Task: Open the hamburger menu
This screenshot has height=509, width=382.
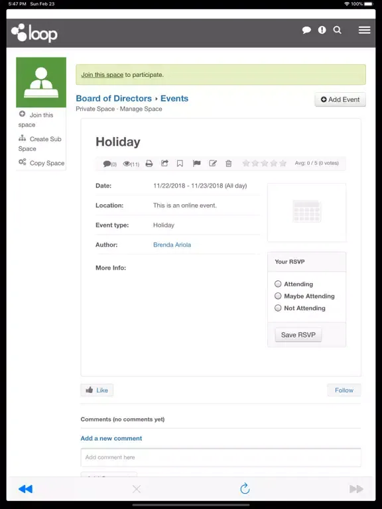Action: 365,30
